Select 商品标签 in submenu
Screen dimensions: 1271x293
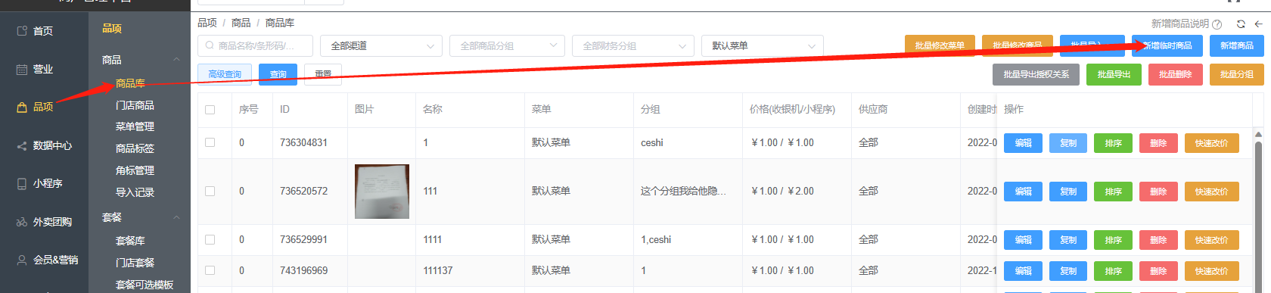coord(135,148)
